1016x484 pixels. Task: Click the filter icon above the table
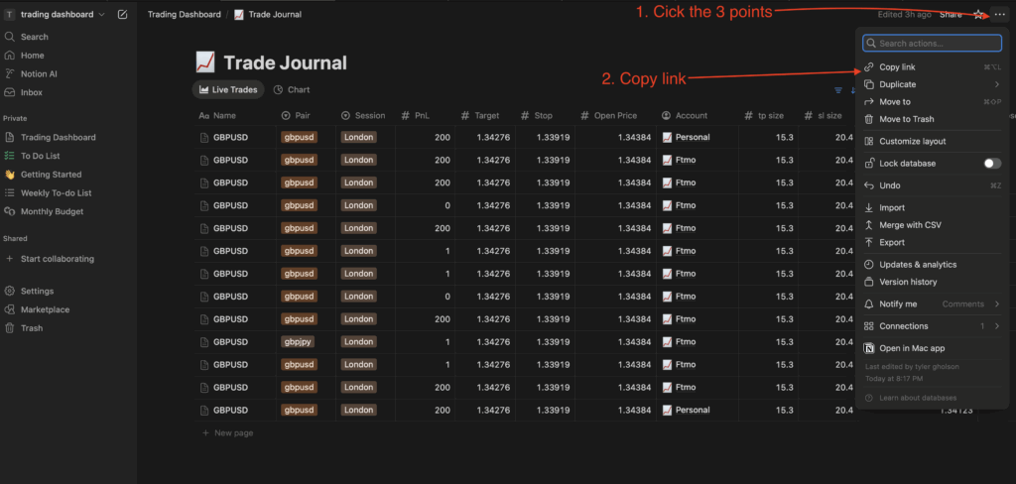pyautogui.click(x=838, y=90)
